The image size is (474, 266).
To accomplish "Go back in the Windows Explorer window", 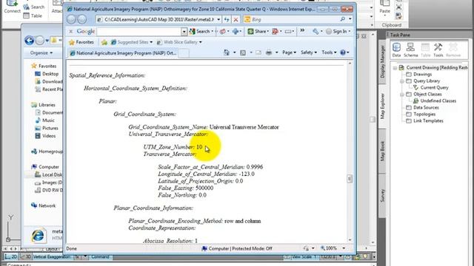I will [x=30, y=40].
